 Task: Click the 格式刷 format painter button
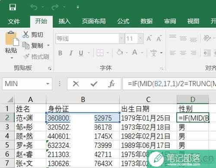36,57
